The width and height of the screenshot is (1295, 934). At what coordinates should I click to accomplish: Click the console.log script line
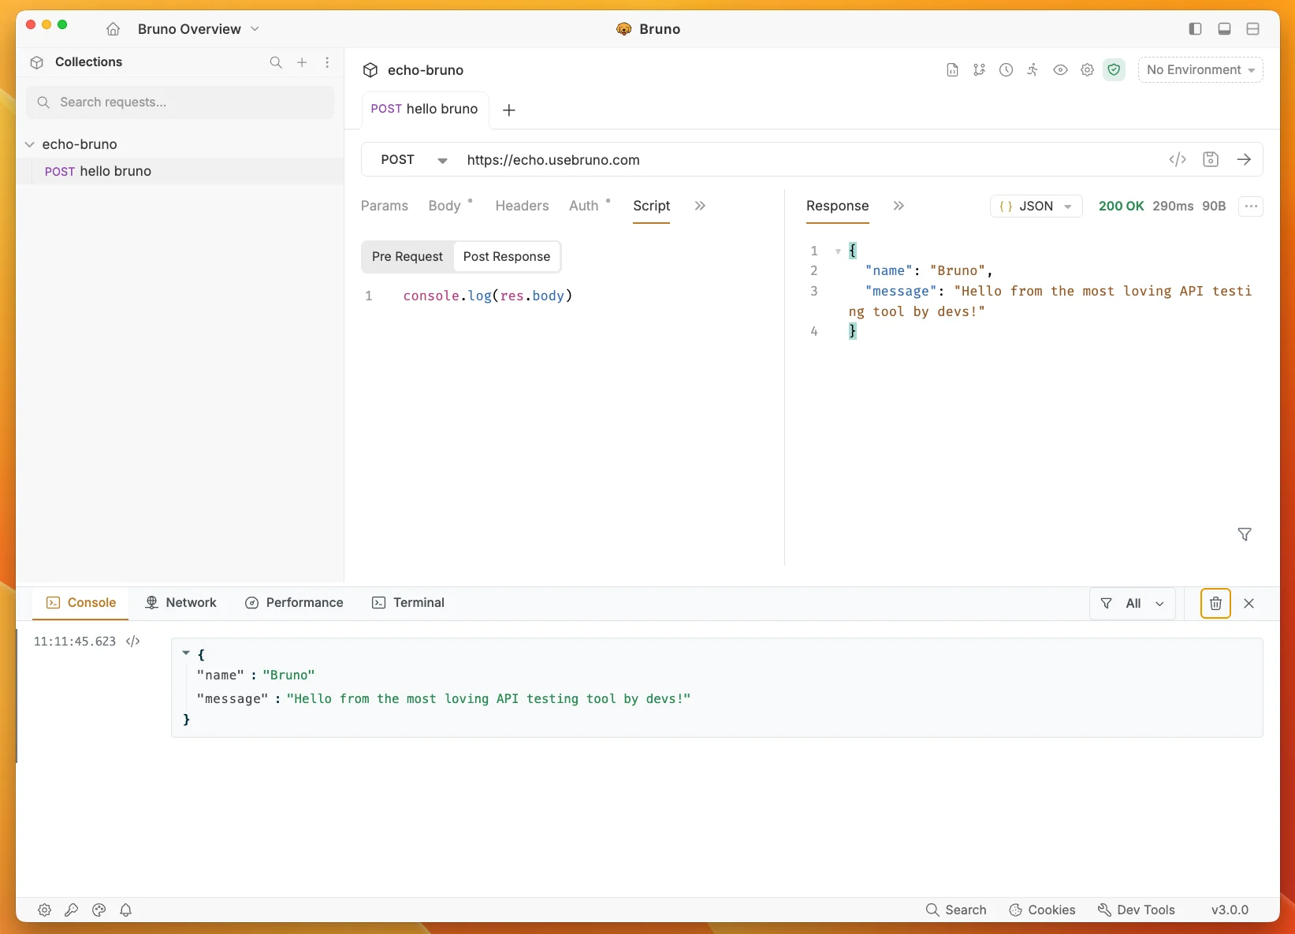click(488, 296)
